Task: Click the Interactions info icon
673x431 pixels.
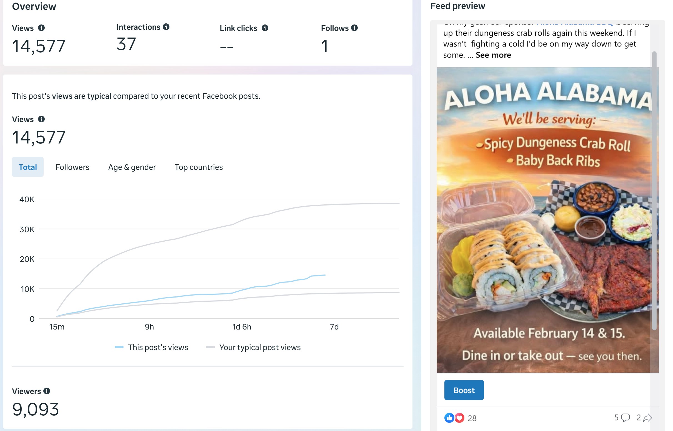Action: click(166, 27)
